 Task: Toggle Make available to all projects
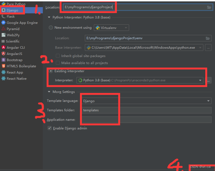click(x=58, y=63)
